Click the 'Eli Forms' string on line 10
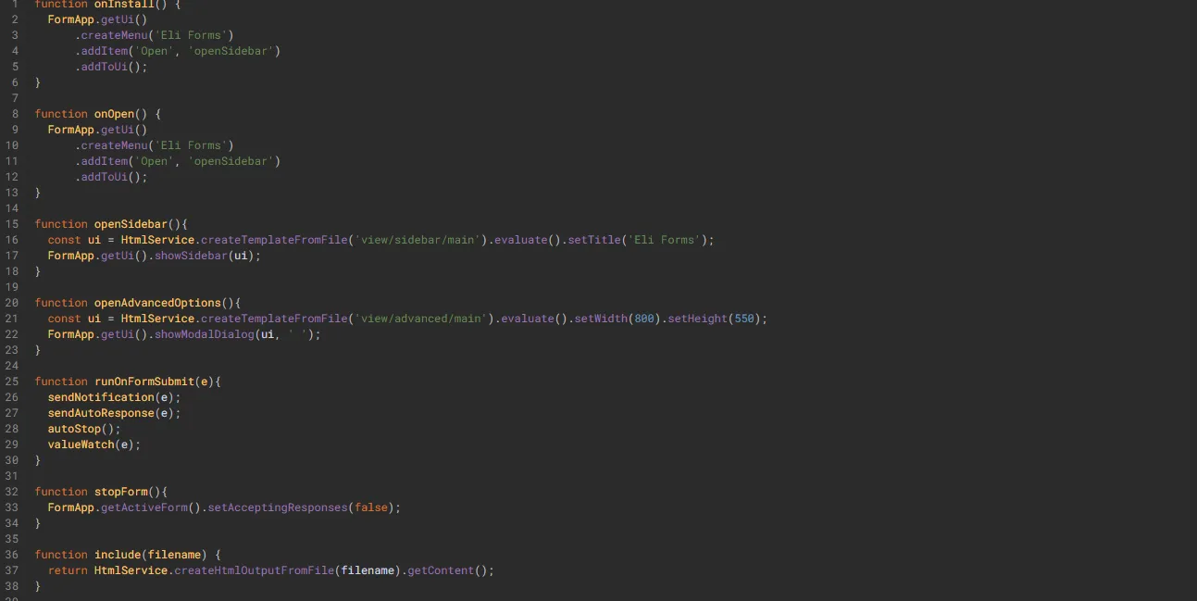Screen dimensions: 1197x601 [x=191, y=144]
